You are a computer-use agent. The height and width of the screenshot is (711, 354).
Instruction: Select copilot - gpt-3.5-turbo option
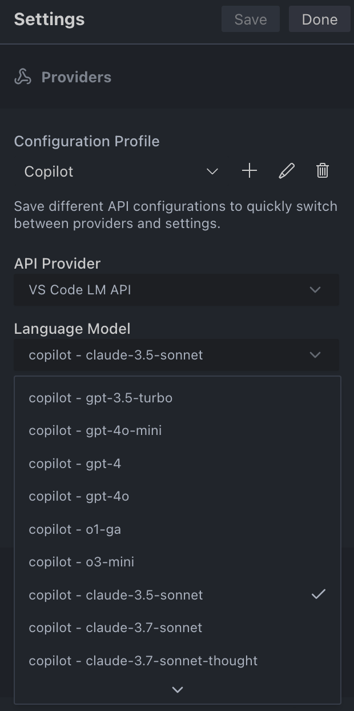[101, 398]
